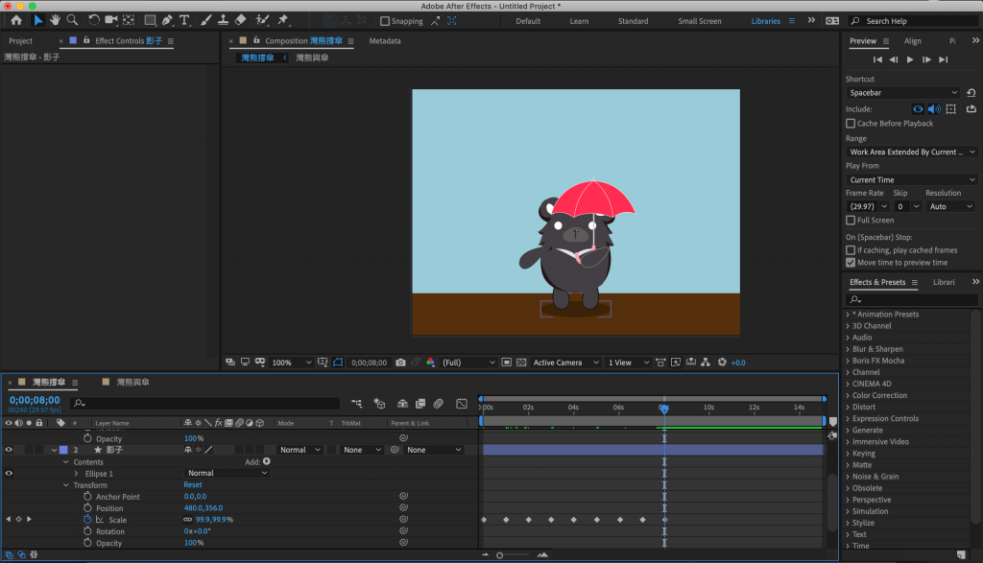
Task: Switch to the Libraries workspace
Action: [765, 21]
